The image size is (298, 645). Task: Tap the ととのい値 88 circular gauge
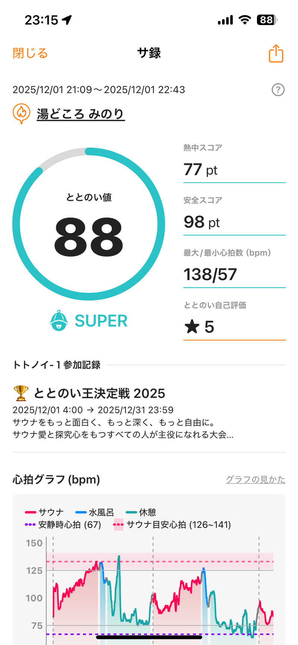pos(89,224)
